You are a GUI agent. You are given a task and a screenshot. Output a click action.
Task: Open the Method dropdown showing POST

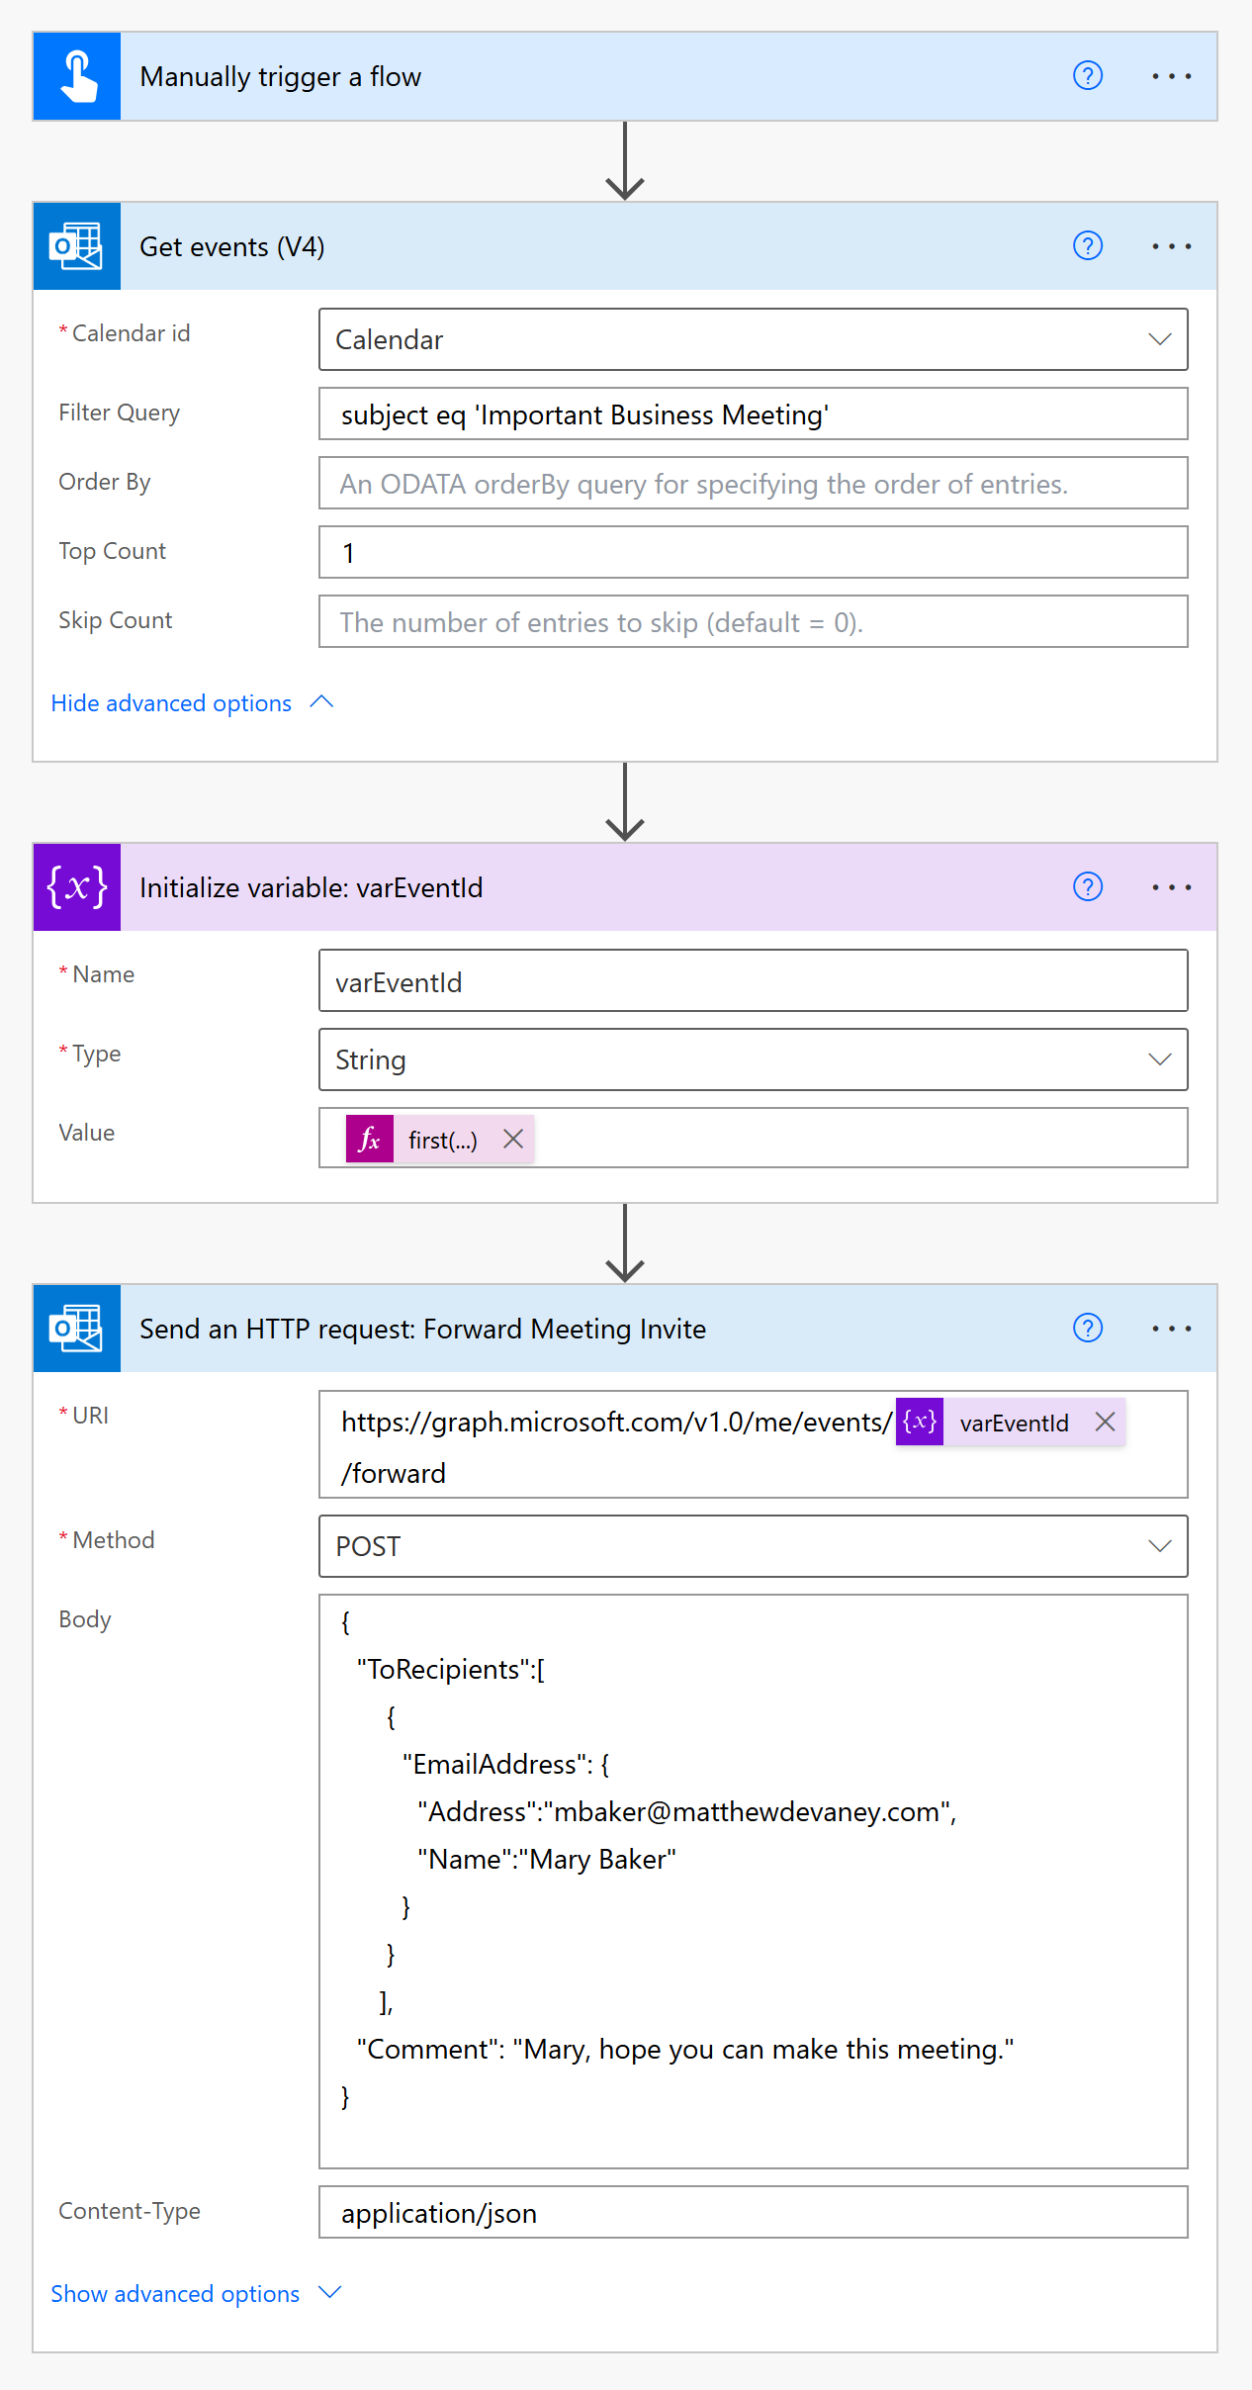pyautogui.click(x=1159, y=1547)
